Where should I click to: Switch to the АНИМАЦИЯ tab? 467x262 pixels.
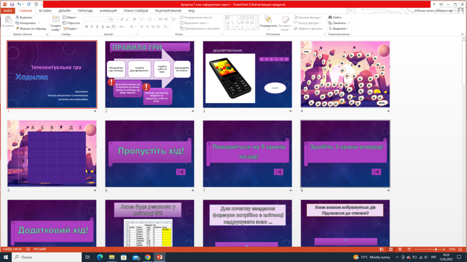click(108, 11)
